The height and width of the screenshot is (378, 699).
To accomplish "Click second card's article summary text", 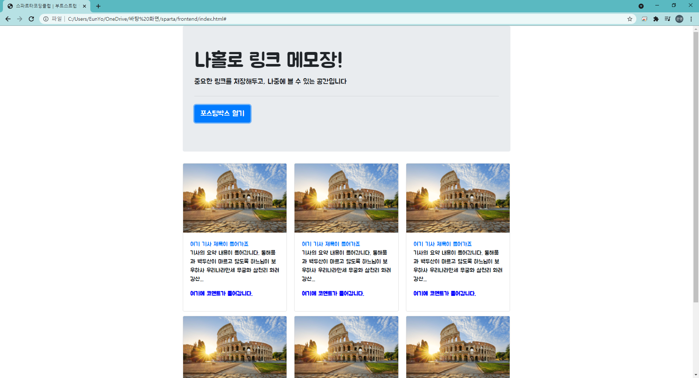I will tap(346, 266).
